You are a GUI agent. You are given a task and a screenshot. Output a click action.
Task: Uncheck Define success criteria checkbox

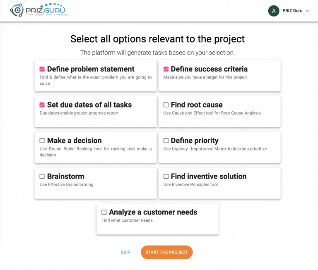(x=166, y=69)
